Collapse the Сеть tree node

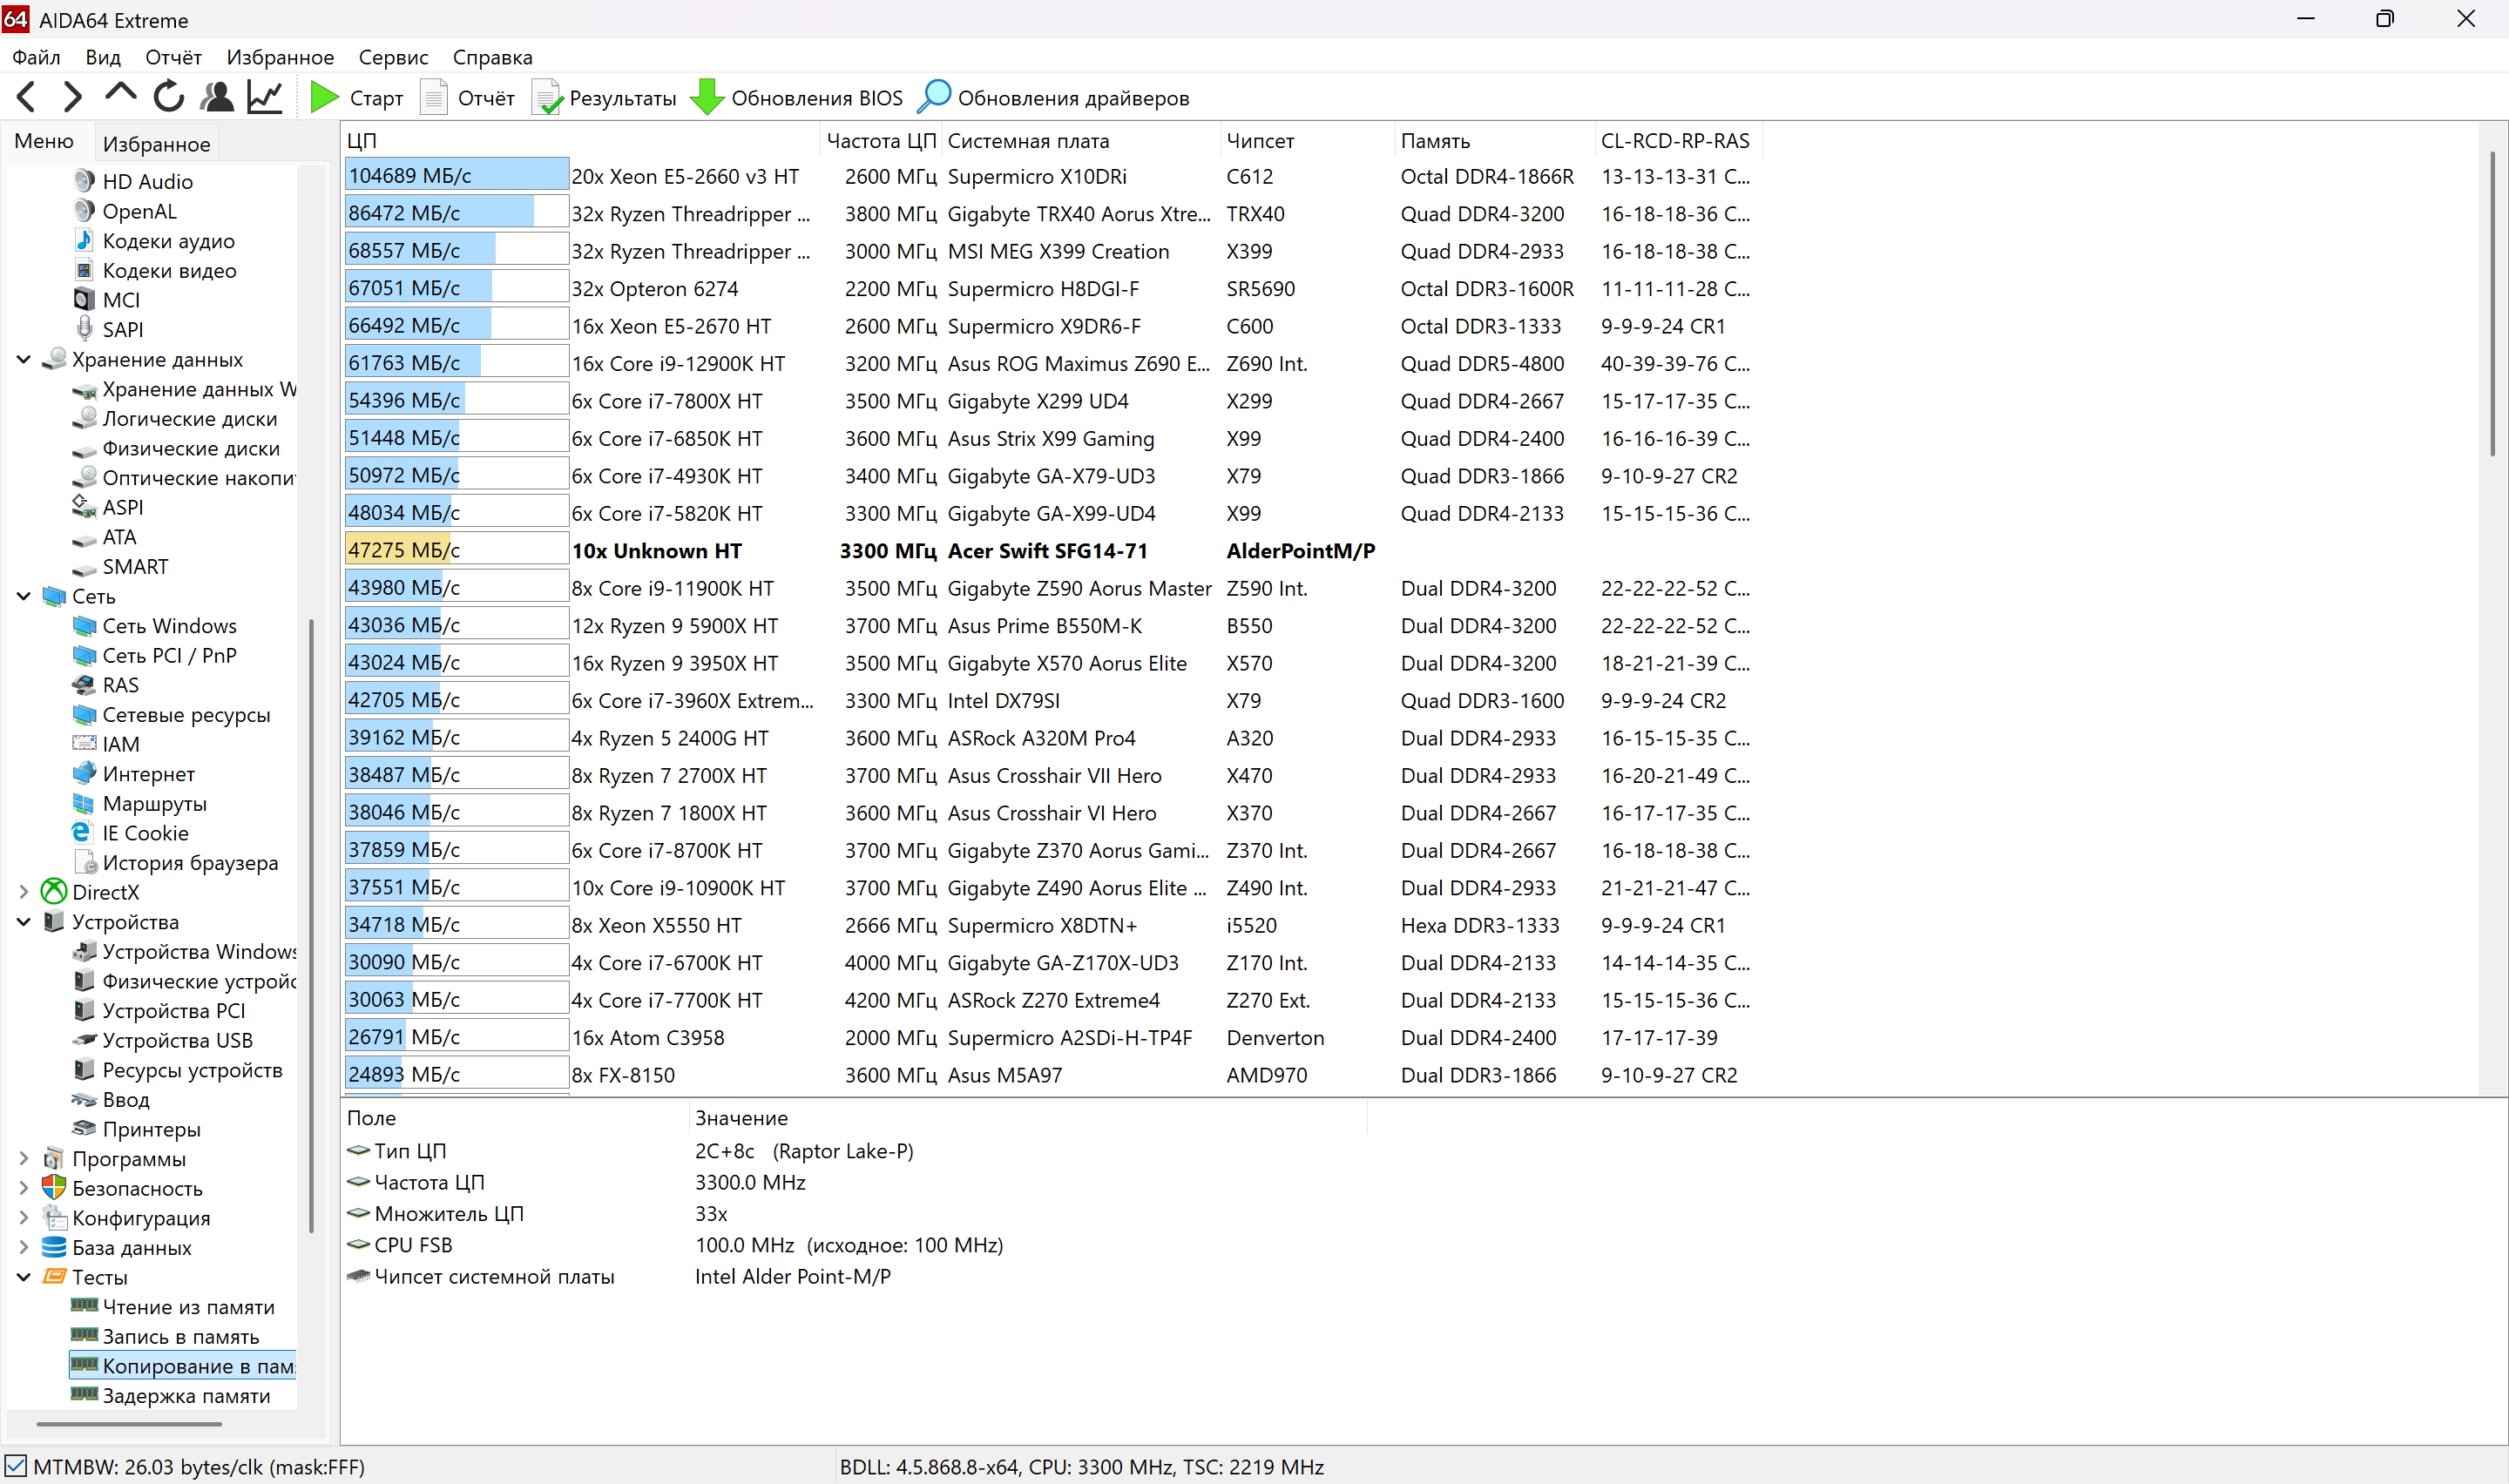(23, 596)
